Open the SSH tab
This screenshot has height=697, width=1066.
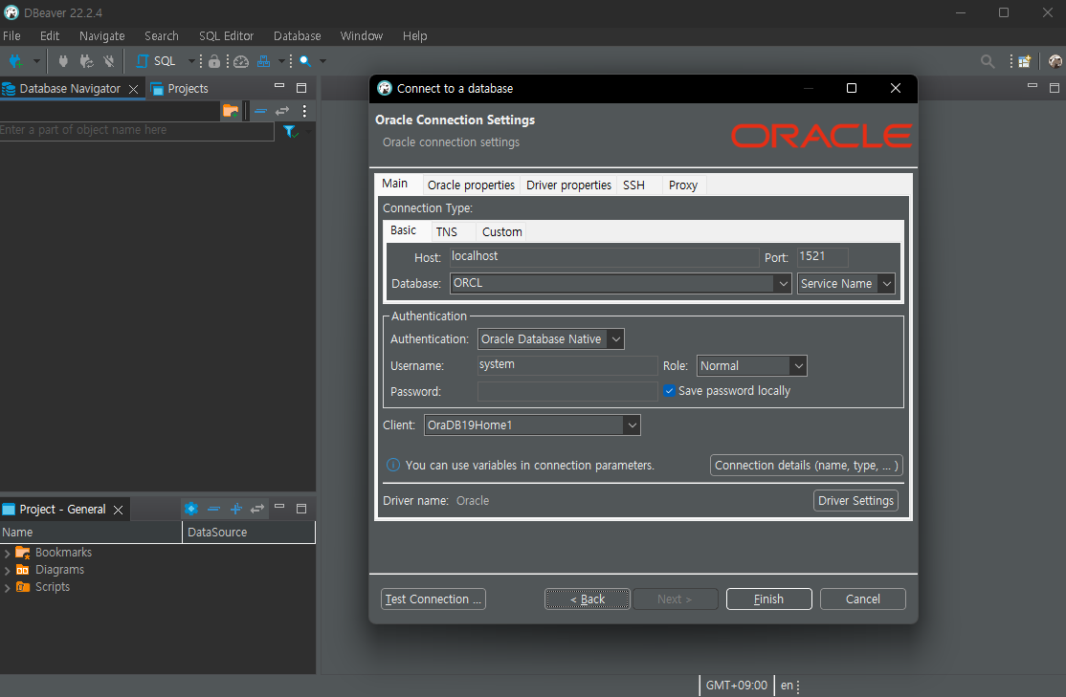click(633, 185)
